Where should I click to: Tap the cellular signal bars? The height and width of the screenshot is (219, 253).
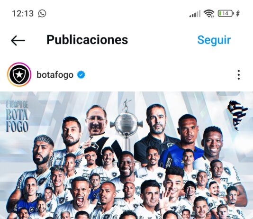point(195,14)
